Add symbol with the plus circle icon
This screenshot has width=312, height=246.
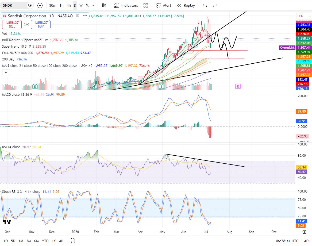coord(40,5)
